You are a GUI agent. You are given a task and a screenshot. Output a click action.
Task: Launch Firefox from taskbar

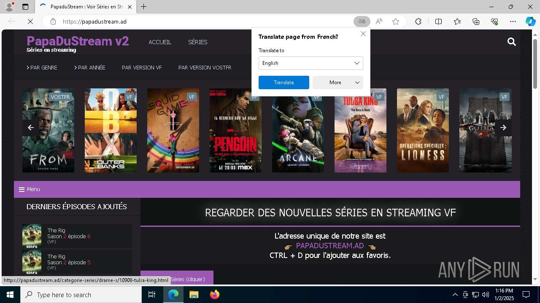215,295
